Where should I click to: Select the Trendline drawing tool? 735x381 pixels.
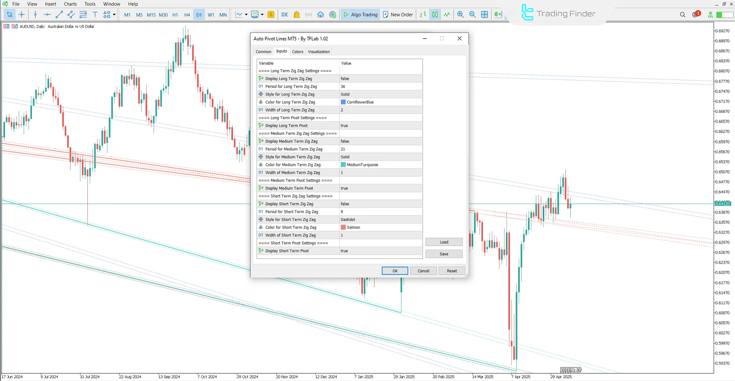point(59,15)
